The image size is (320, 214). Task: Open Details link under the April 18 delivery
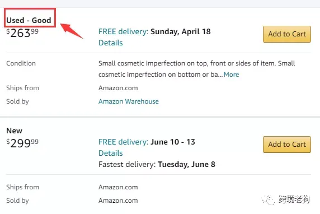(x=111, y=43)
